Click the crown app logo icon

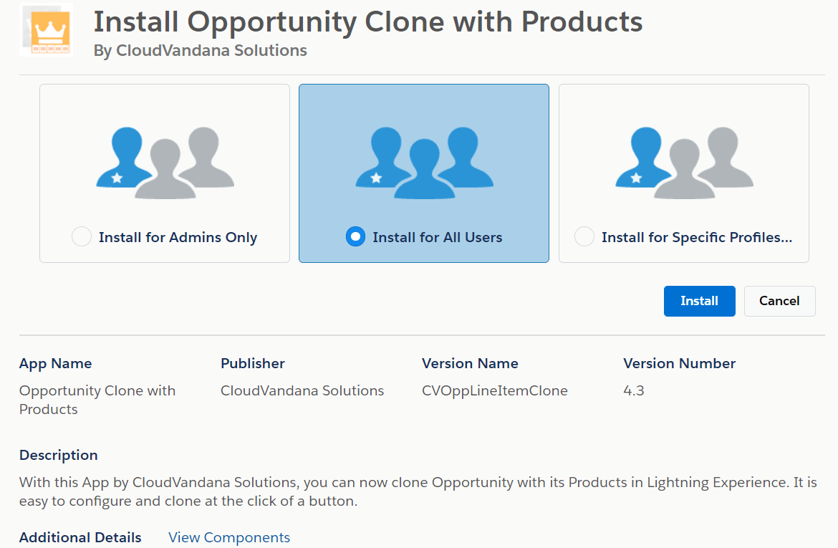[47, 31]
